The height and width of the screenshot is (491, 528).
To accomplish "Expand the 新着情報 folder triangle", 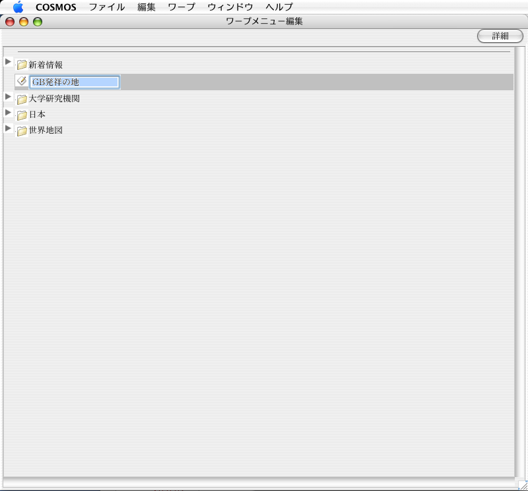I will 8,61.
